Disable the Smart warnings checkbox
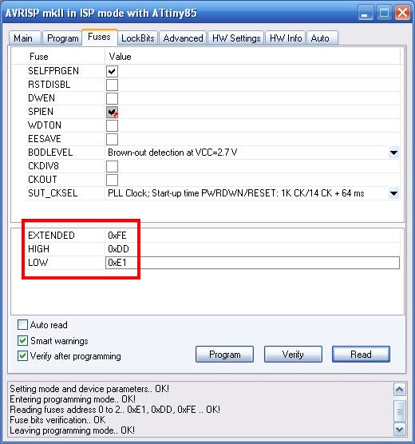415x444 pixels. pos(22,340)
